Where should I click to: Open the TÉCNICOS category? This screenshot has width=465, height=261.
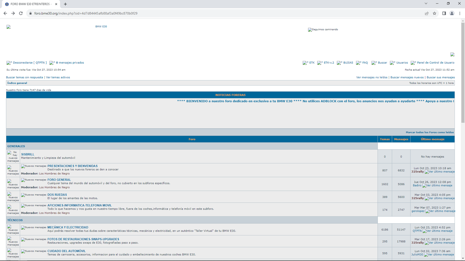(15, 220)
